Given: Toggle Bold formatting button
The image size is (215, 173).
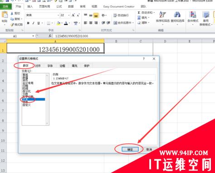Looking at the screenshot, I should tap(28, 23).
